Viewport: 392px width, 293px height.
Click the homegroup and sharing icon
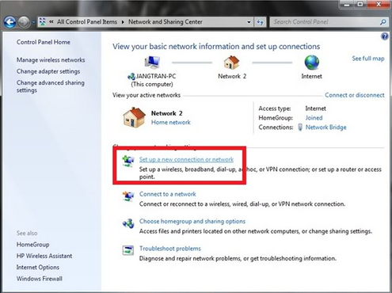click(128, 224)
